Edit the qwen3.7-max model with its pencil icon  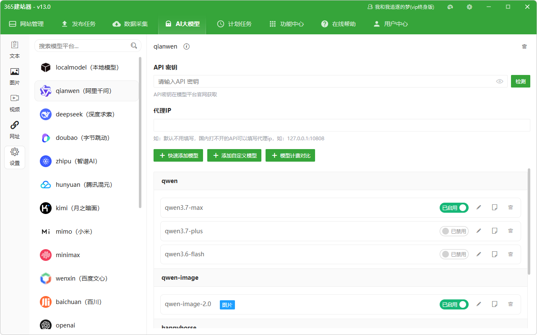[479, 207]
